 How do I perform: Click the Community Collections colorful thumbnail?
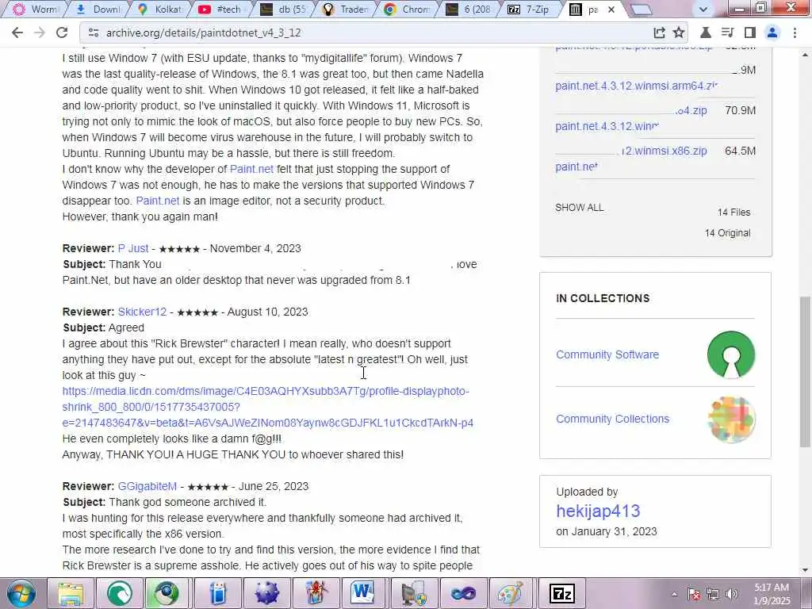pos(730,419)
